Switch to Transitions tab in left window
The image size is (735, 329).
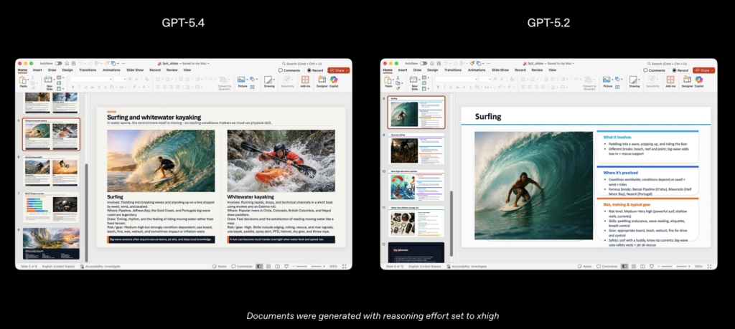pos(88,70)
